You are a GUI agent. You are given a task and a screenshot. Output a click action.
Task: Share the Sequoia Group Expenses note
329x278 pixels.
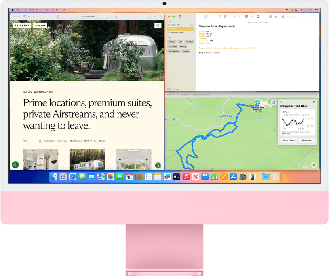(x=283, y=17)
